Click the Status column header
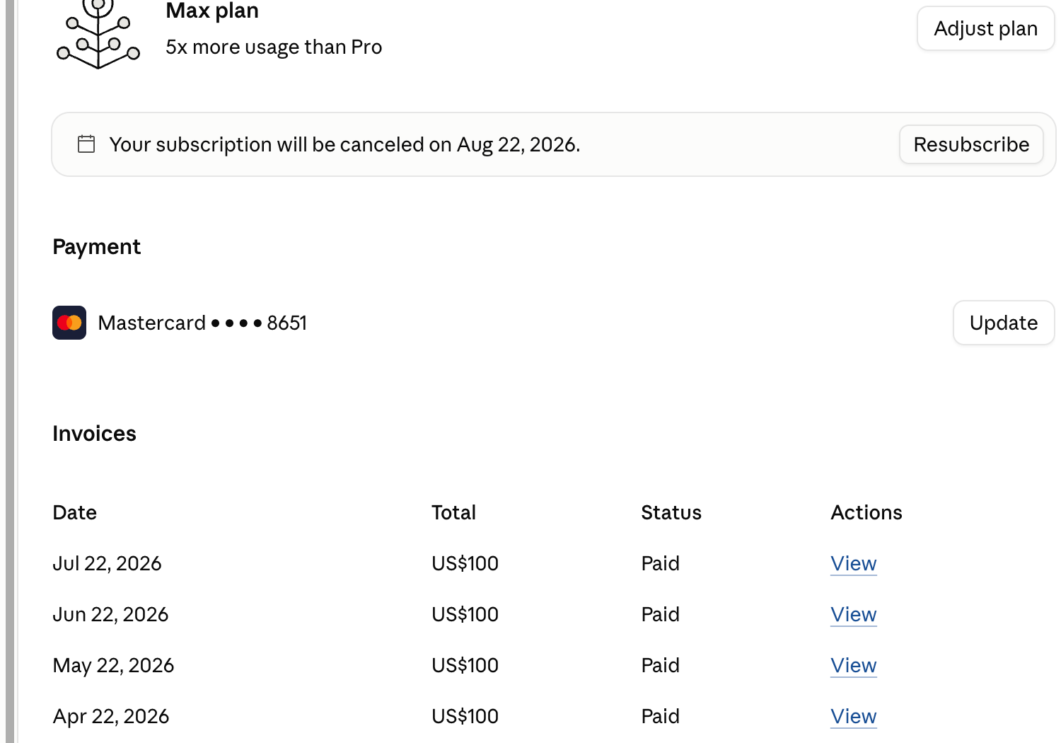 coord(671,512)
